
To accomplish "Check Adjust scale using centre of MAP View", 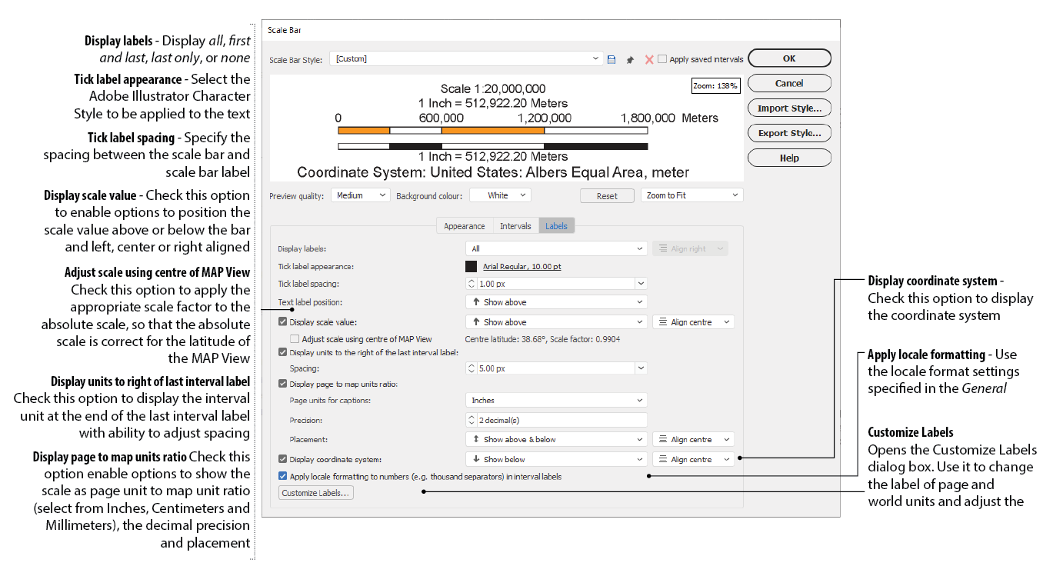I will (295, 339).
